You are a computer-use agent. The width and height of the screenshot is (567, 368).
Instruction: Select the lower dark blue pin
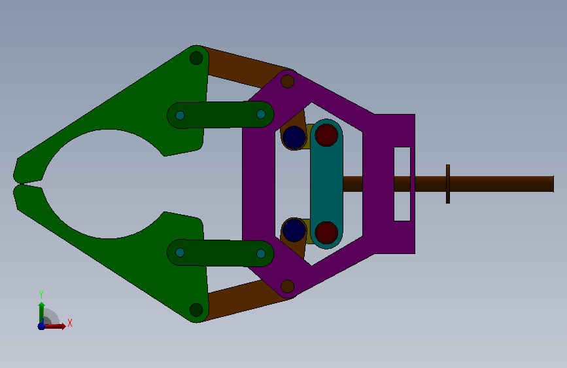click(294, 230)
